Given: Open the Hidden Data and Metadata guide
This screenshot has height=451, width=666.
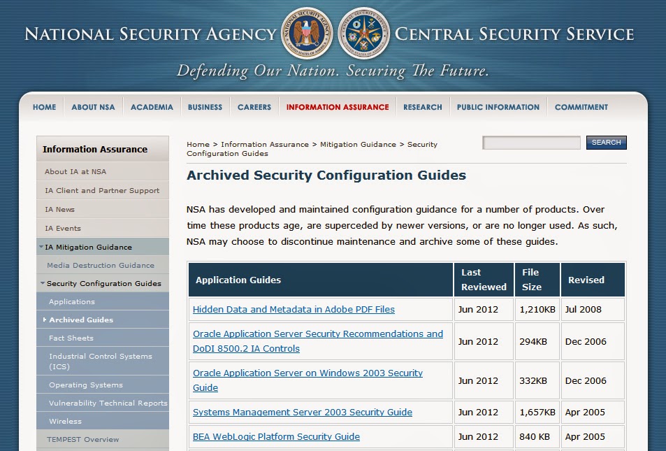Looking at the screenshot, I should click(293, 309).
